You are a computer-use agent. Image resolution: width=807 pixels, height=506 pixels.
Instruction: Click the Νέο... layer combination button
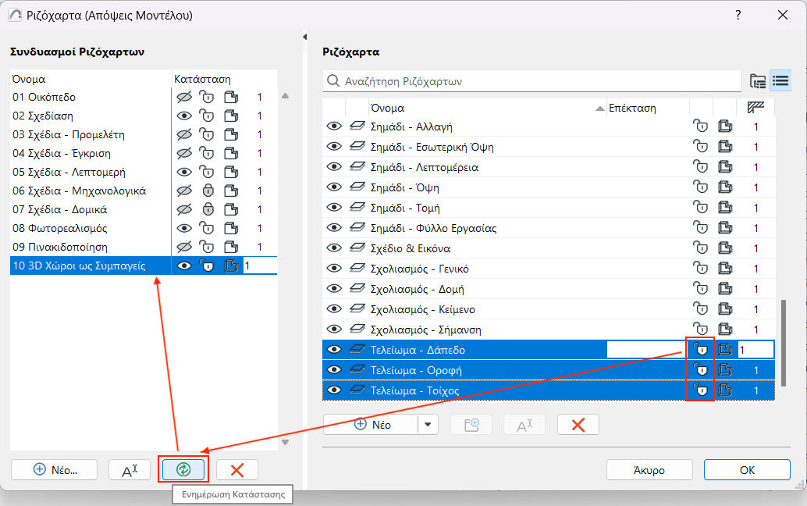click(x=54, y=470)
